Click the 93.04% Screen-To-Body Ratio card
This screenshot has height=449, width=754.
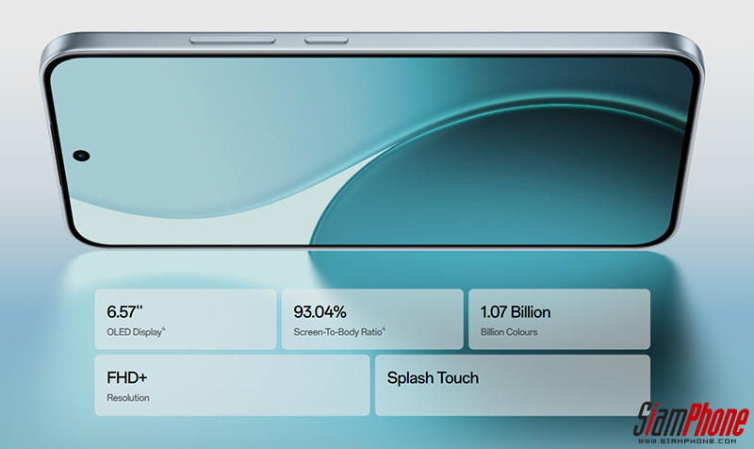372,319
